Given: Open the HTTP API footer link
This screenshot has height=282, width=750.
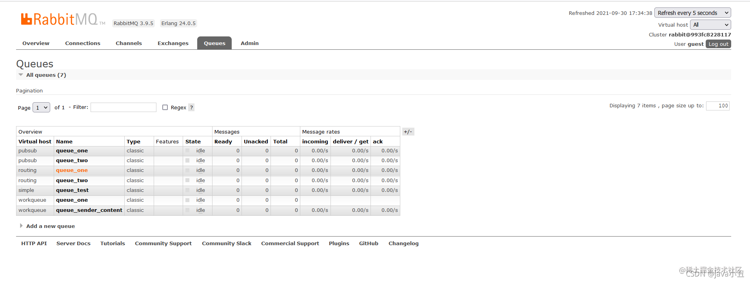Looking at the screenshot, I should [x=34, y=243].
